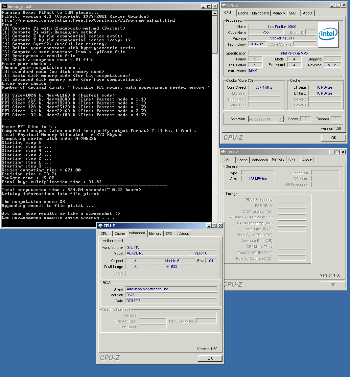
Task: Click the console scrollbar up arrow
Action: click(x=215, y=13)
